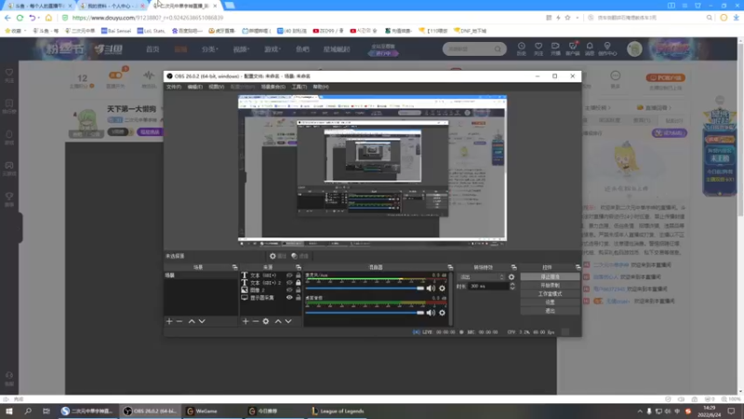Go back with the browser back arrow

tap(7, 18)
